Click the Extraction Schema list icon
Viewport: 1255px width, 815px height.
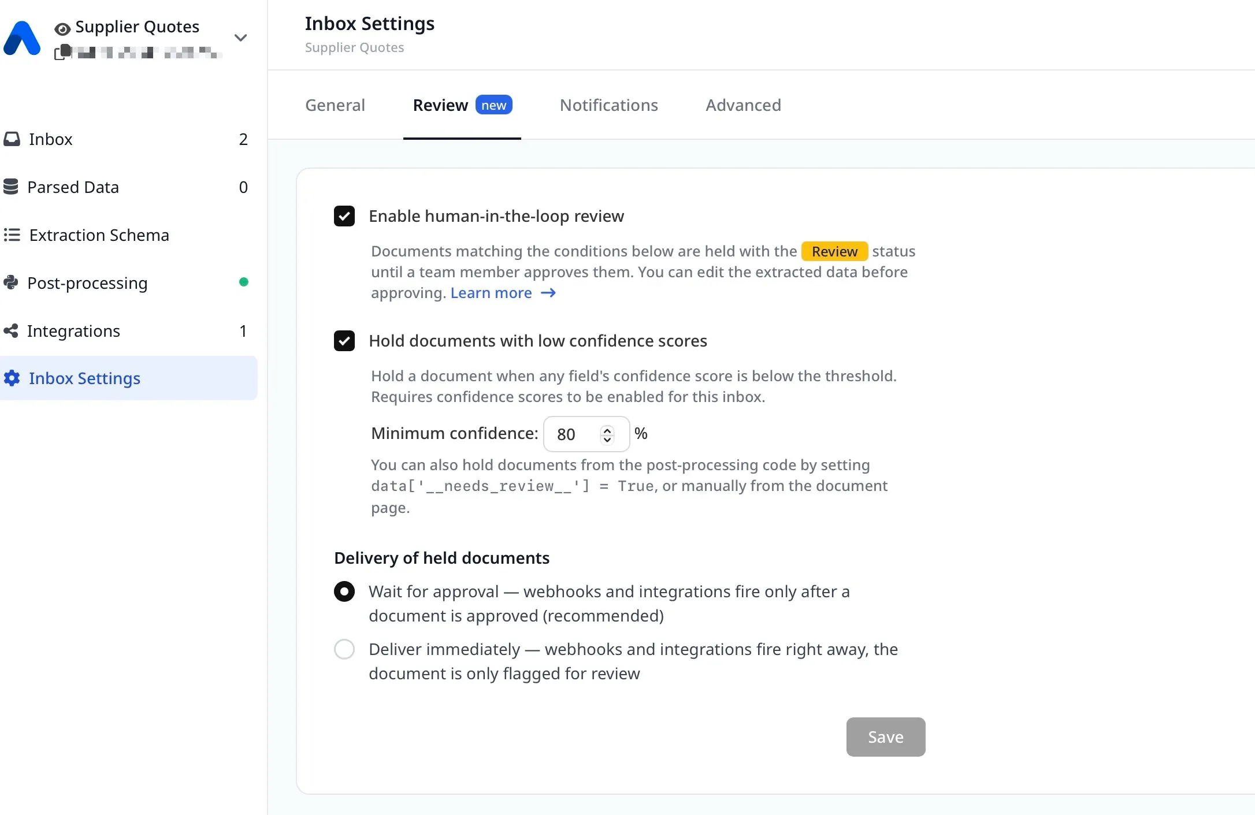pyautogui.click(x=12, y=235)
